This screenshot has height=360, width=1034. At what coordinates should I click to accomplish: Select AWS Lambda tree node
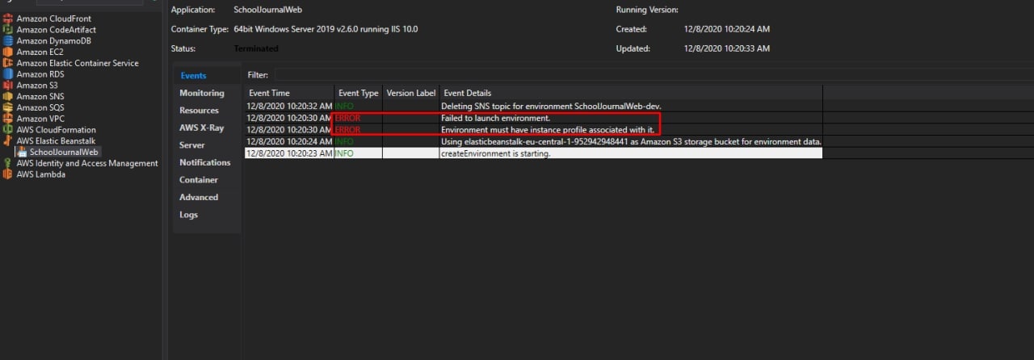pyautogui.click(x=41, y=174)
